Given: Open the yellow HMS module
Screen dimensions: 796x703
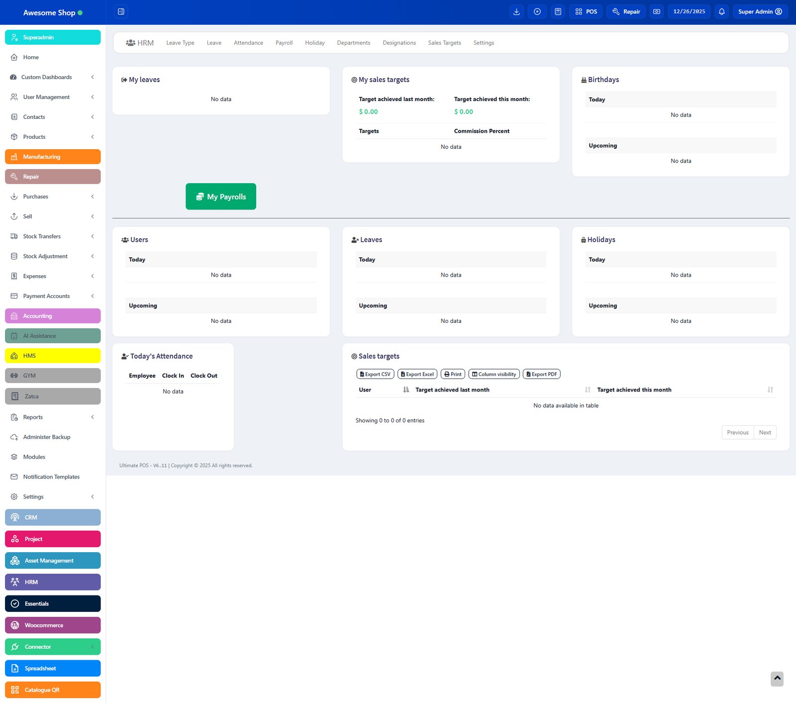Looking at the screenshot, I should [x=53, y=356].
